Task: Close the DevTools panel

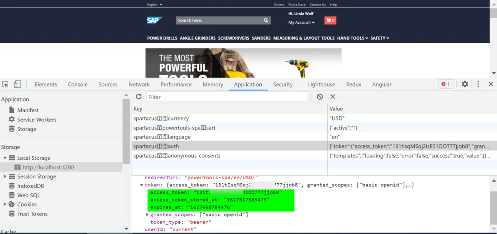Action: pos(491,84)
